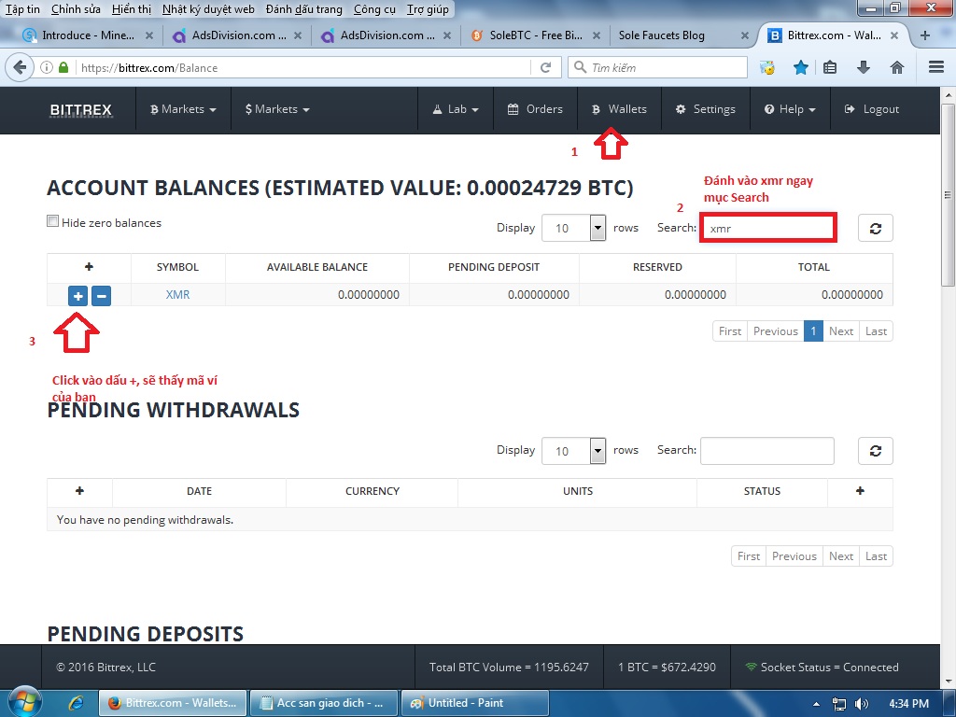Open Acc san giao dich taskbar window
The height and width of the screenshot is (717, 956).
[324, 703]
